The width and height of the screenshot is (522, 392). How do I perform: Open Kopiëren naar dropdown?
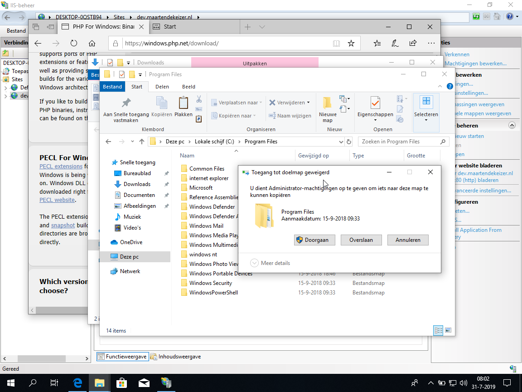234,116
